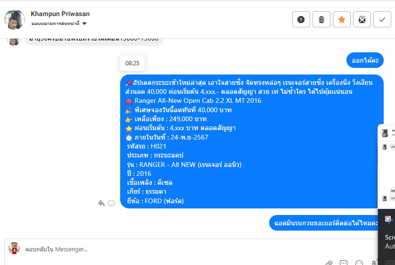Click the baht payment request icon
This screenshot has width=395, height=265.
(374, 263)
